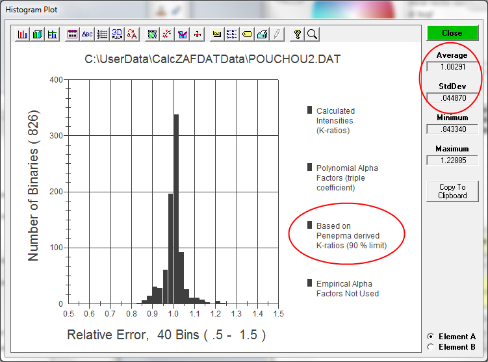Click the legend list toolbar icon

232,34
